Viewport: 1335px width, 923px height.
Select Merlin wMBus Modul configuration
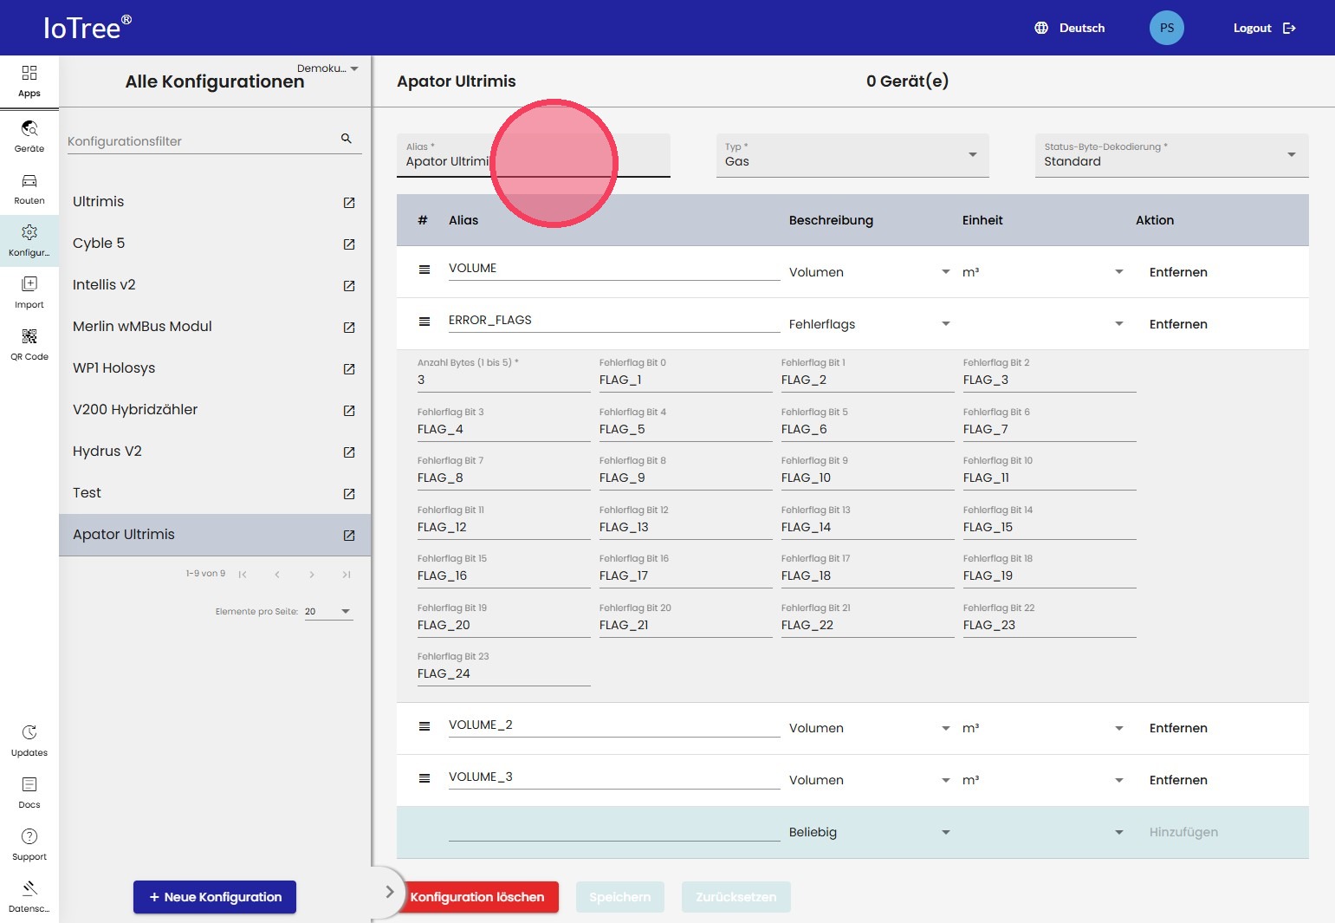click(142, 327)
